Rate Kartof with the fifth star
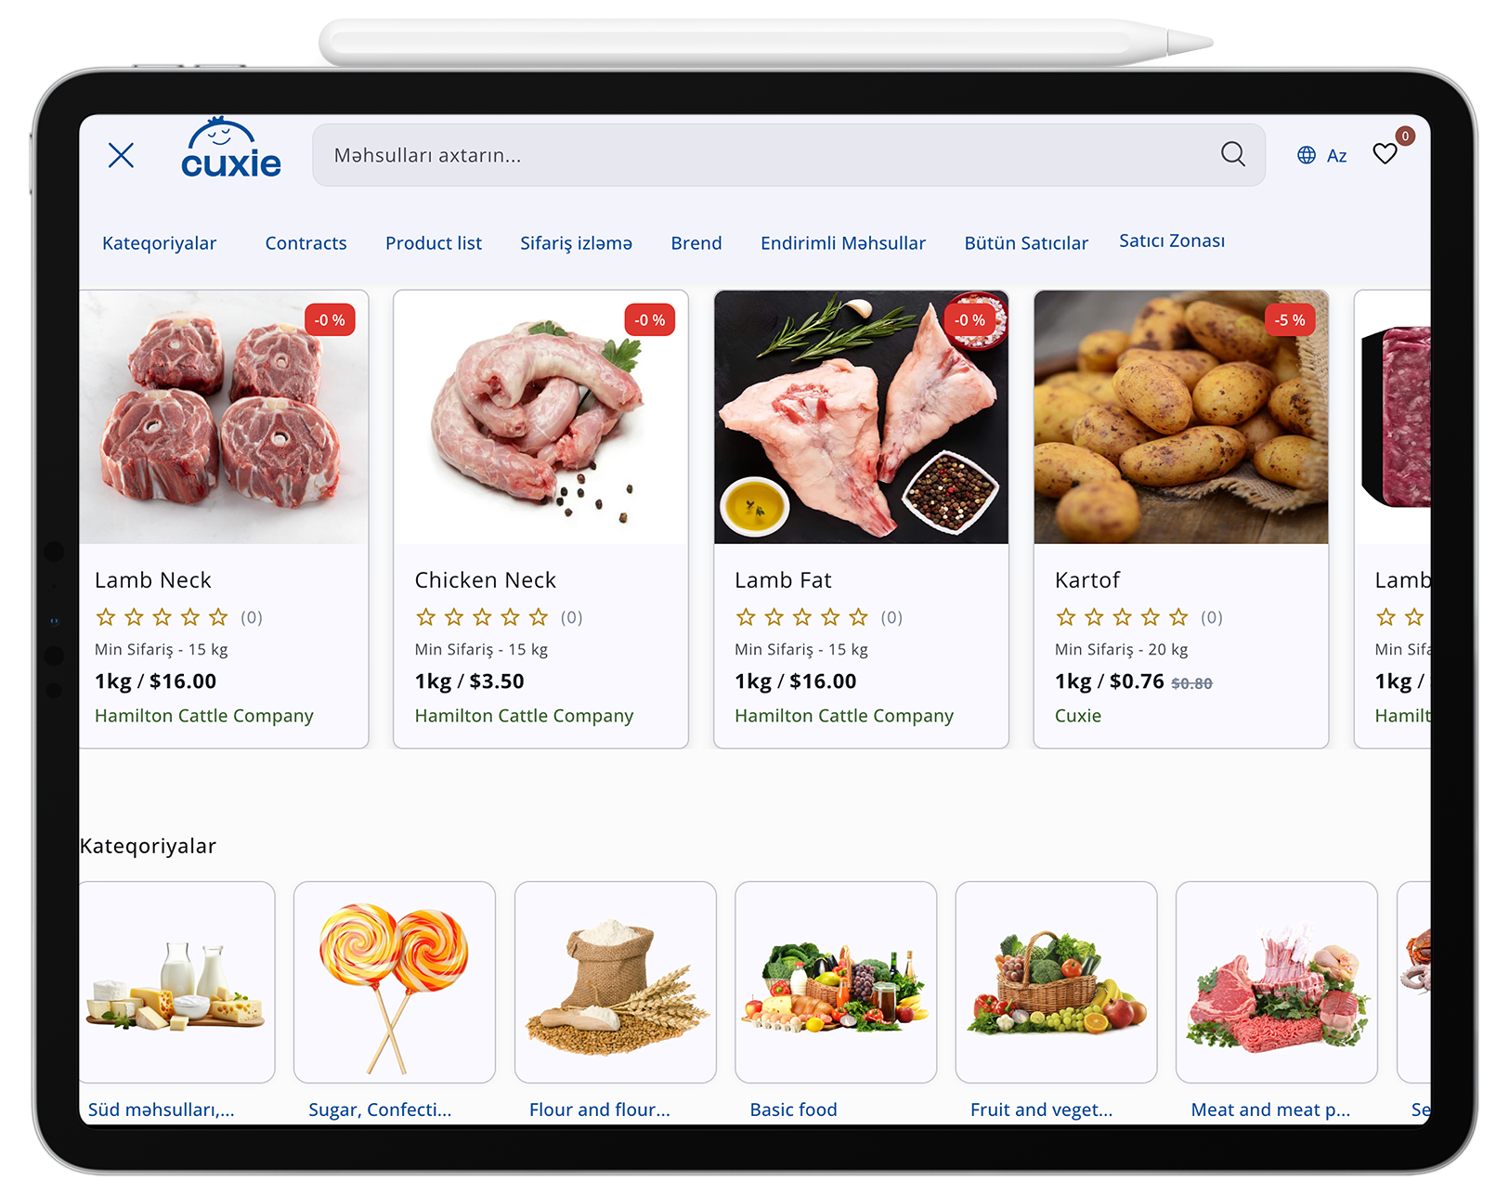This screenshot has width=1509, height=1194. pos(1178,617)
